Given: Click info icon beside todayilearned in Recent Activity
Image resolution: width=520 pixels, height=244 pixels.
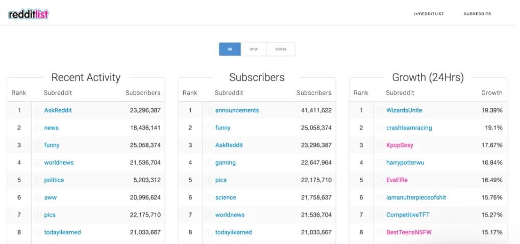Looking at the screenshot, I should point(38,232).
